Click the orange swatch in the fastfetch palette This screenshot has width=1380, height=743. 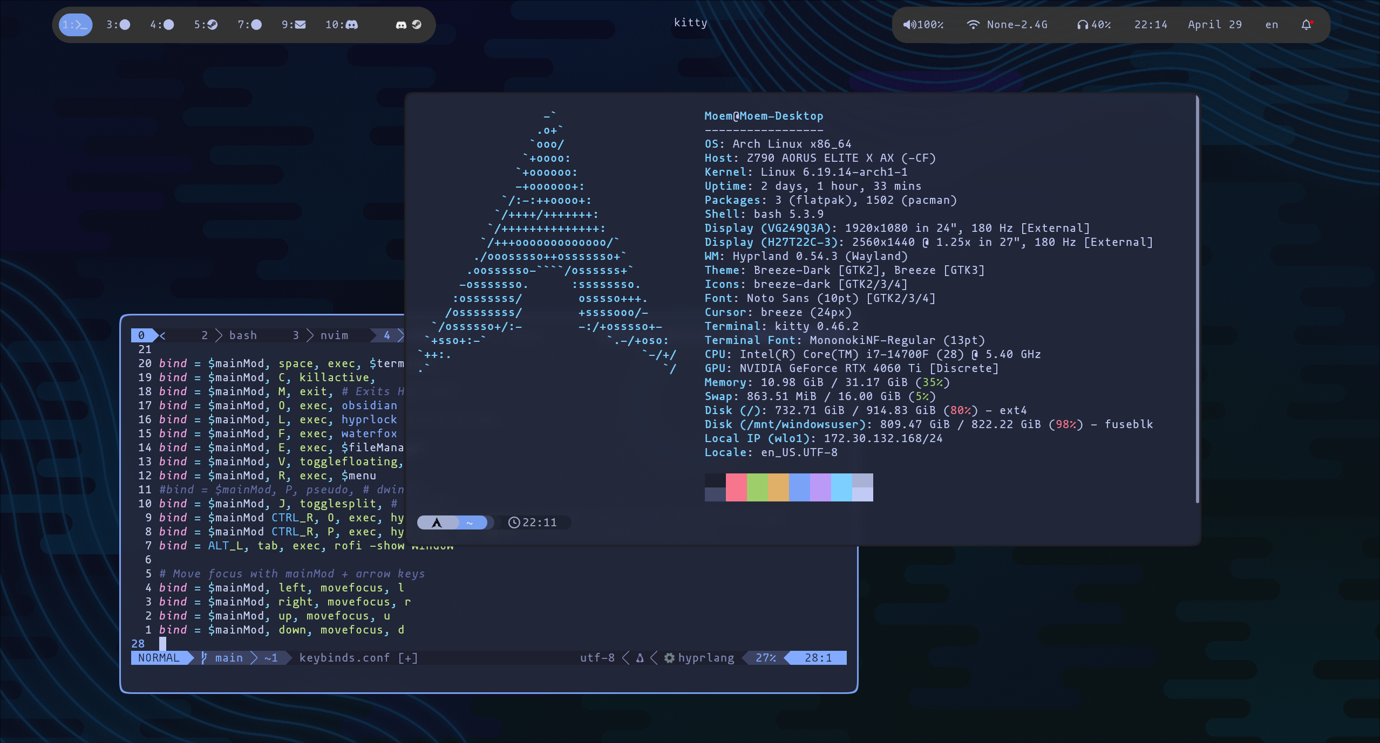[778, 487]
